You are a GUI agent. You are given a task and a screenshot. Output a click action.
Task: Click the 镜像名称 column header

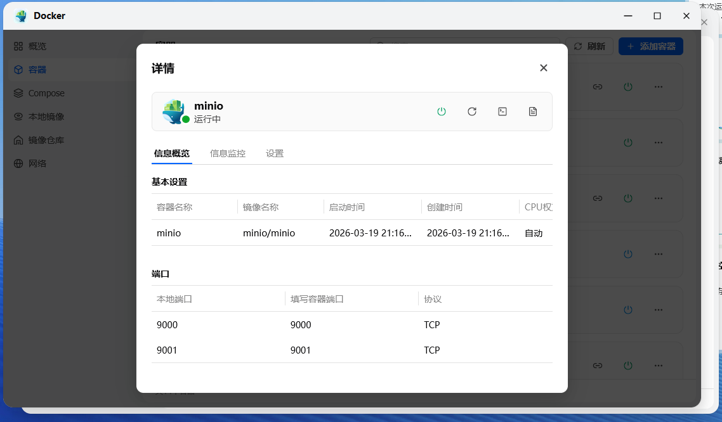coord(261,207)
